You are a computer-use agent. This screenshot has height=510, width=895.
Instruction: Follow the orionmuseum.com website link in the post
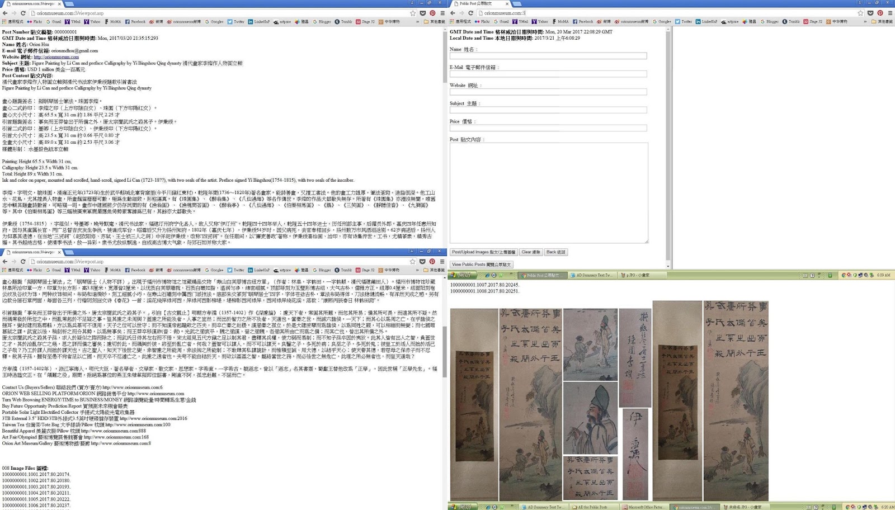[x=56, y=57]
